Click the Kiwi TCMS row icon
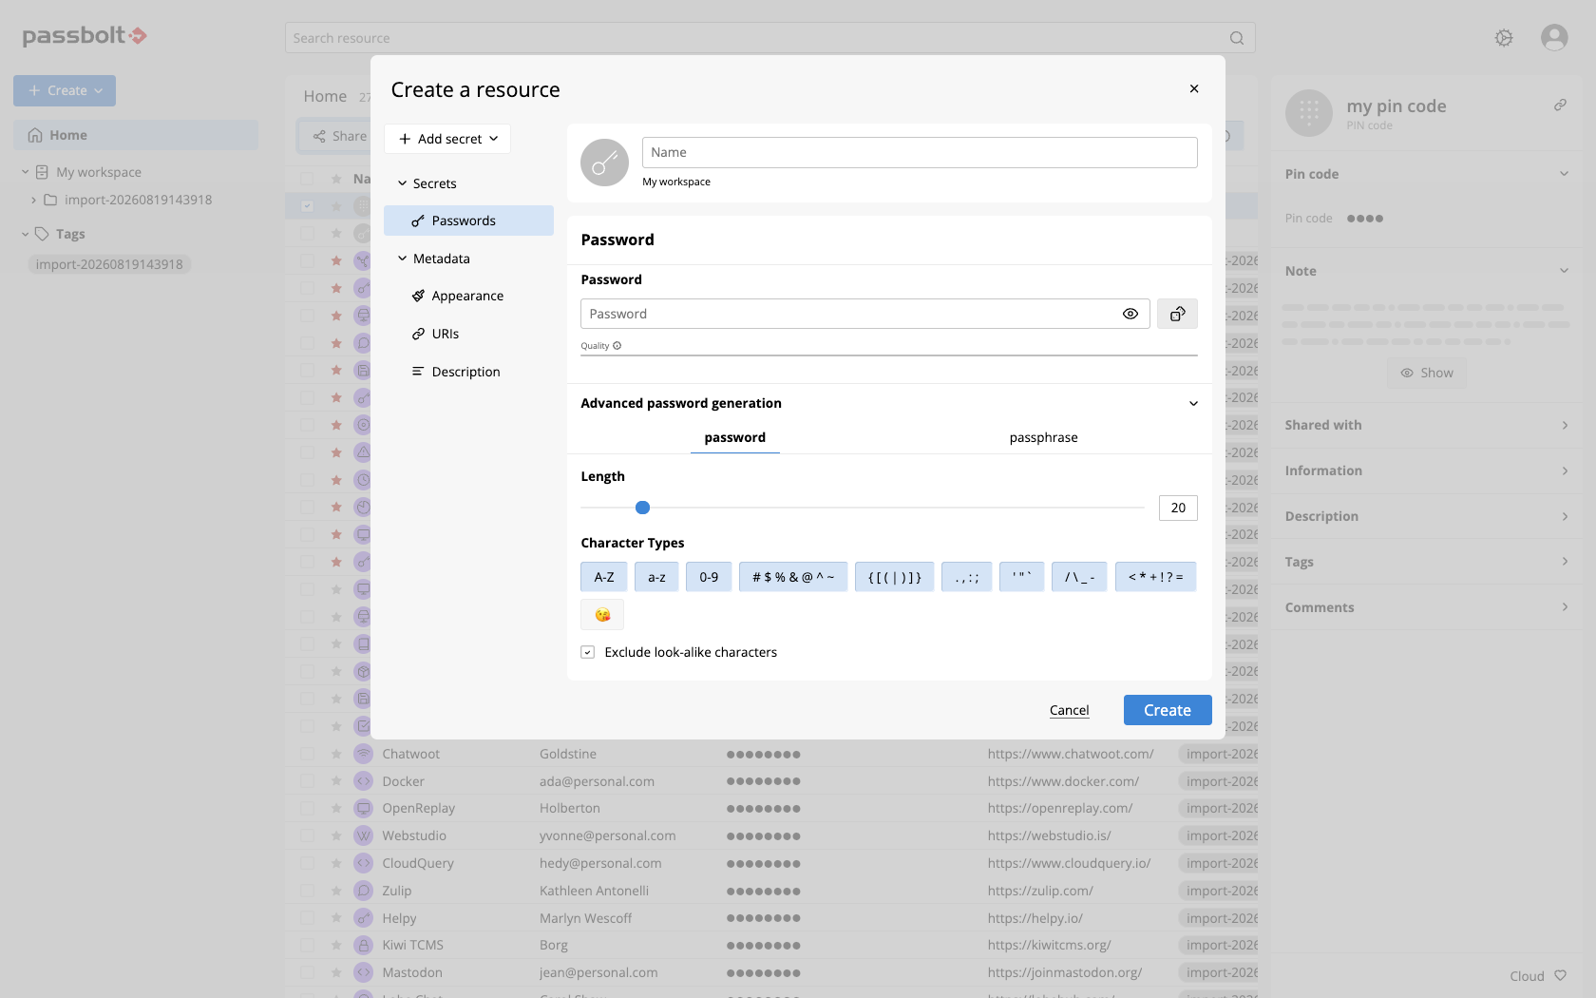 [x=363, y=945]
